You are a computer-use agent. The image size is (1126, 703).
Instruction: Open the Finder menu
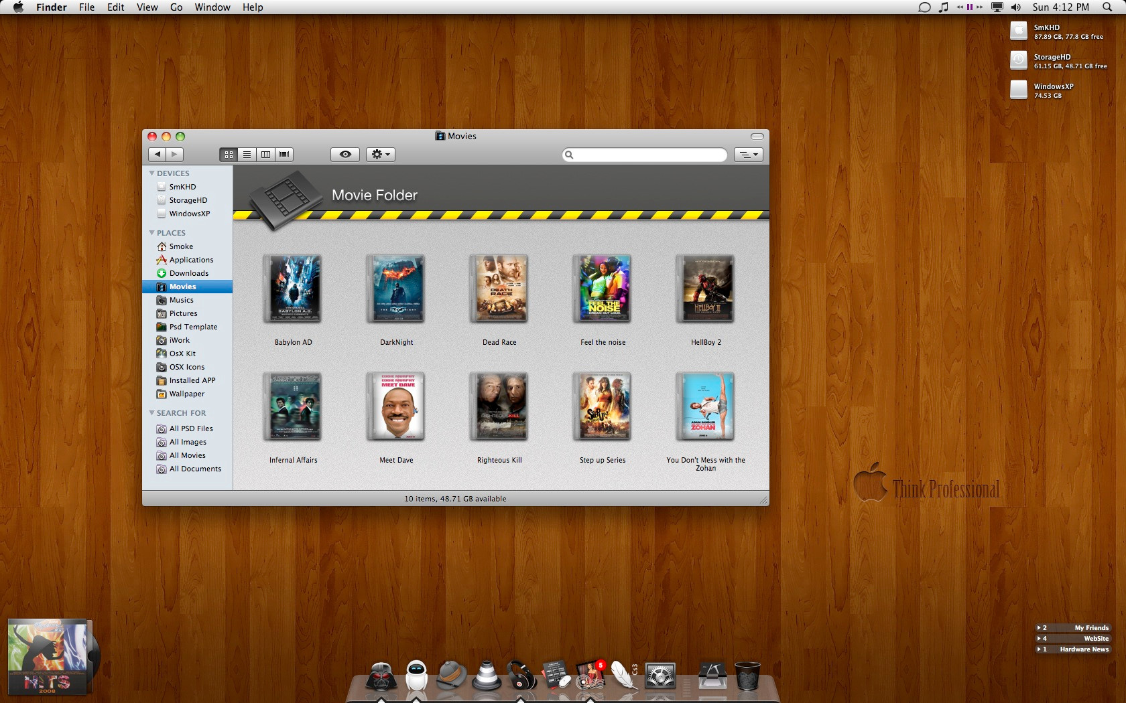coord(52,7)
